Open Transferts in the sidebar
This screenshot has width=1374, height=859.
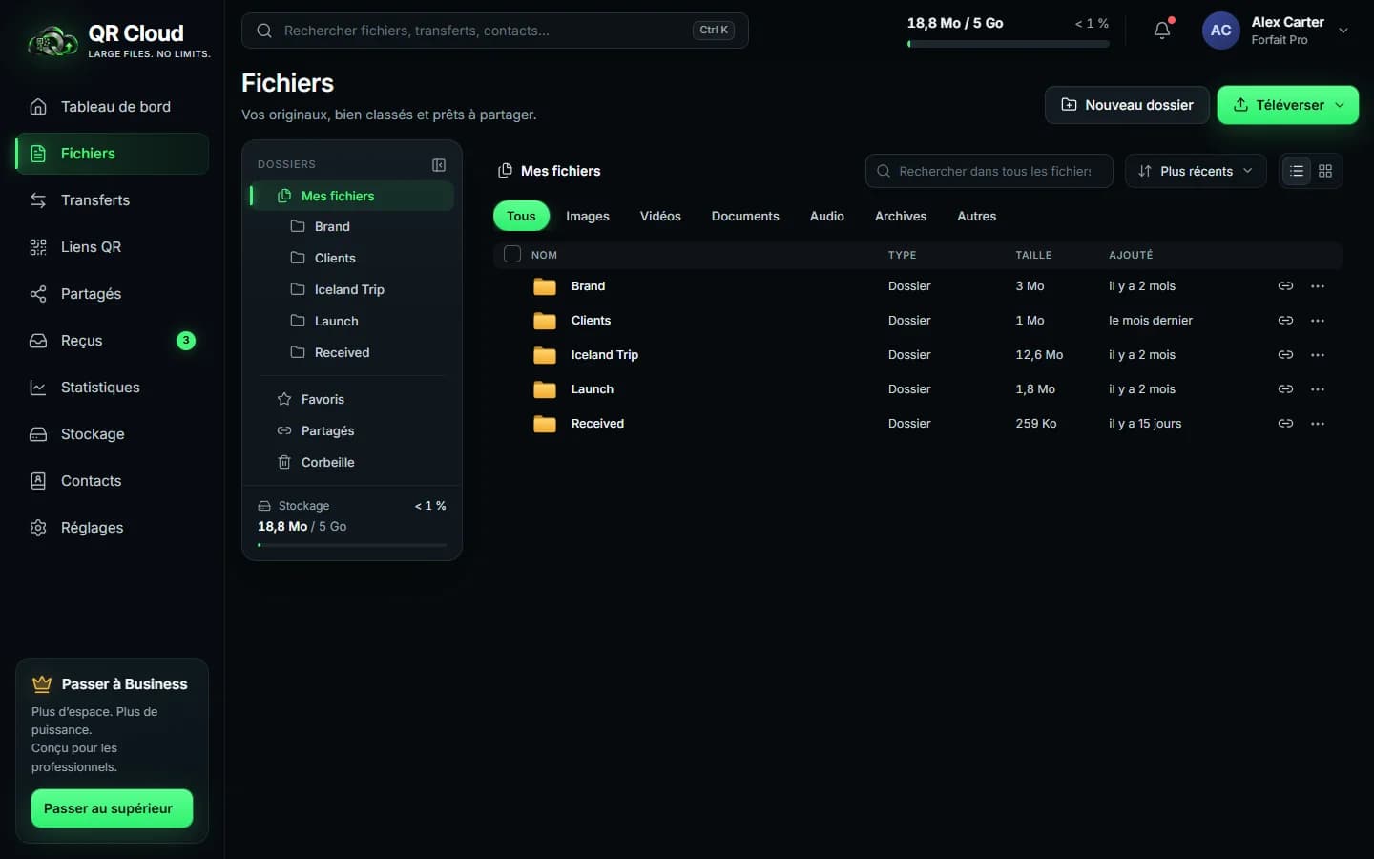point(112,200)
